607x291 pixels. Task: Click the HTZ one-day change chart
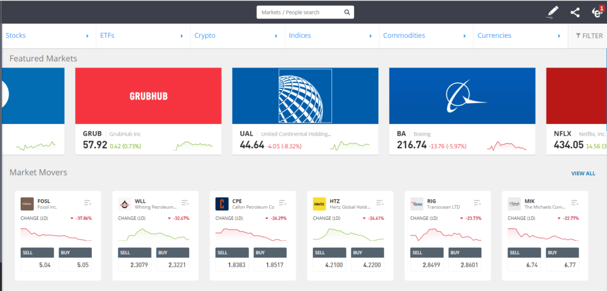click(x=349, y=234)
